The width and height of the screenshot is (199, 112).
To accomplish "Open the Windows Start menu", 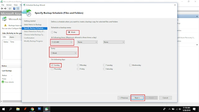I will coord(3,109).
